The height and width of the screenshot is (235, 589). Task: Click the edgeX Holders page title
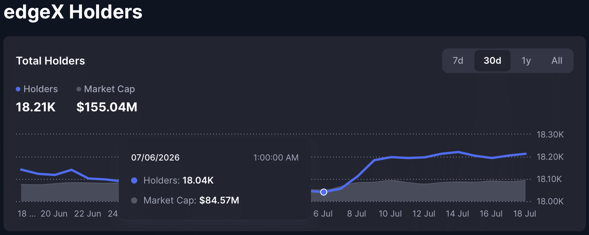coord(73,12)
